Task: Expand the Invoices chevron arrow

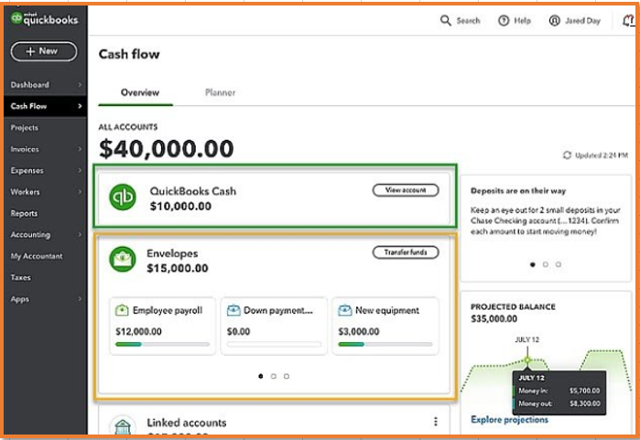Action: pos(80,149)
